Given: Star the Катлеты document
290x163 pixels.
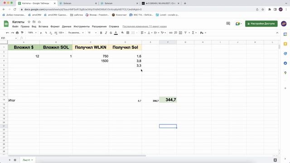Looking at the screenshot, I should click(x=29, y=22).
